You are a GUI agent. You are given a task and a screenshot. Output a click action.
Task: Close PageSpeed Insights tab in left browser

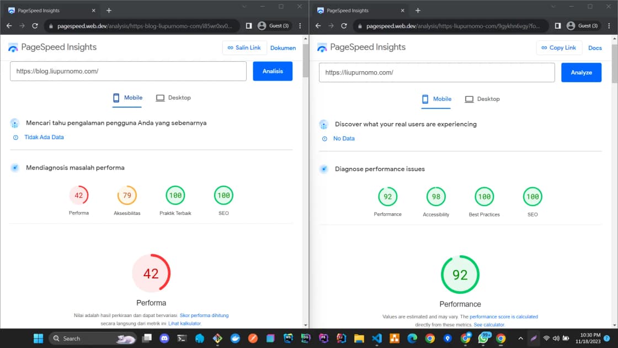pos(93,10)
